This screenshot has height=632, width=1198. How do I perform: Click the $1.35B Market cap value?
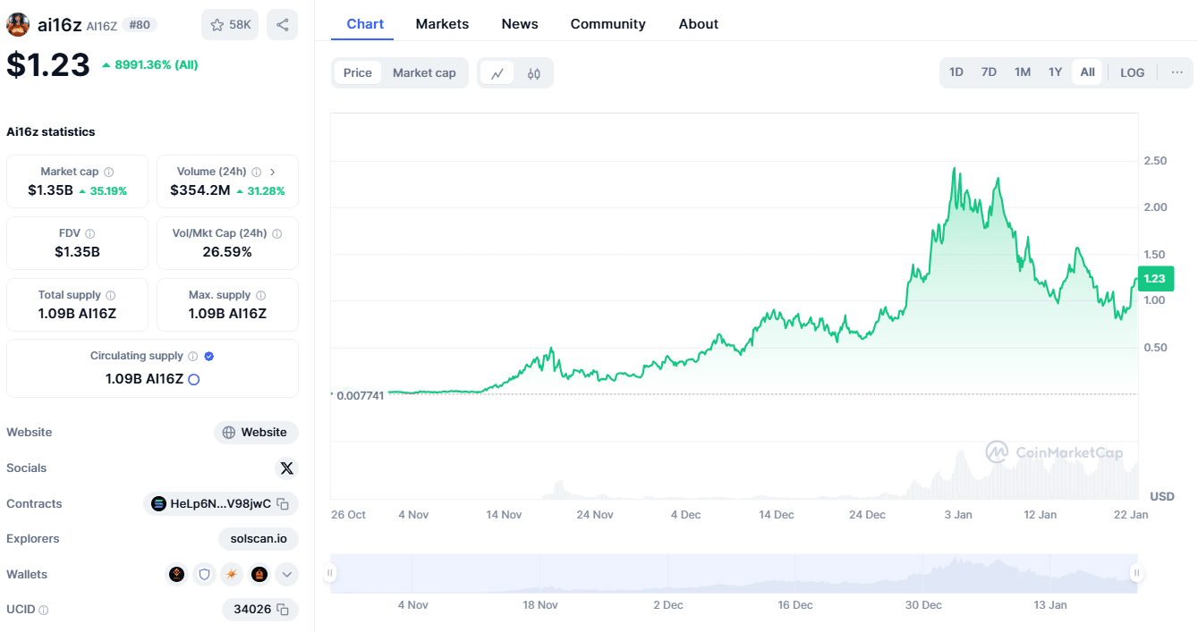coord(50,190)
